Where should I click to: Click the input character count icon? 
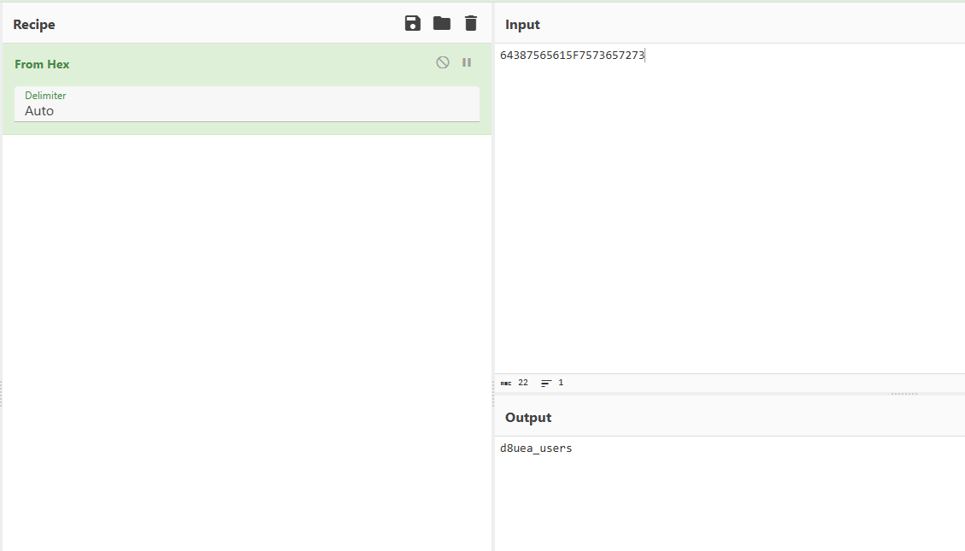coord(506,384)
